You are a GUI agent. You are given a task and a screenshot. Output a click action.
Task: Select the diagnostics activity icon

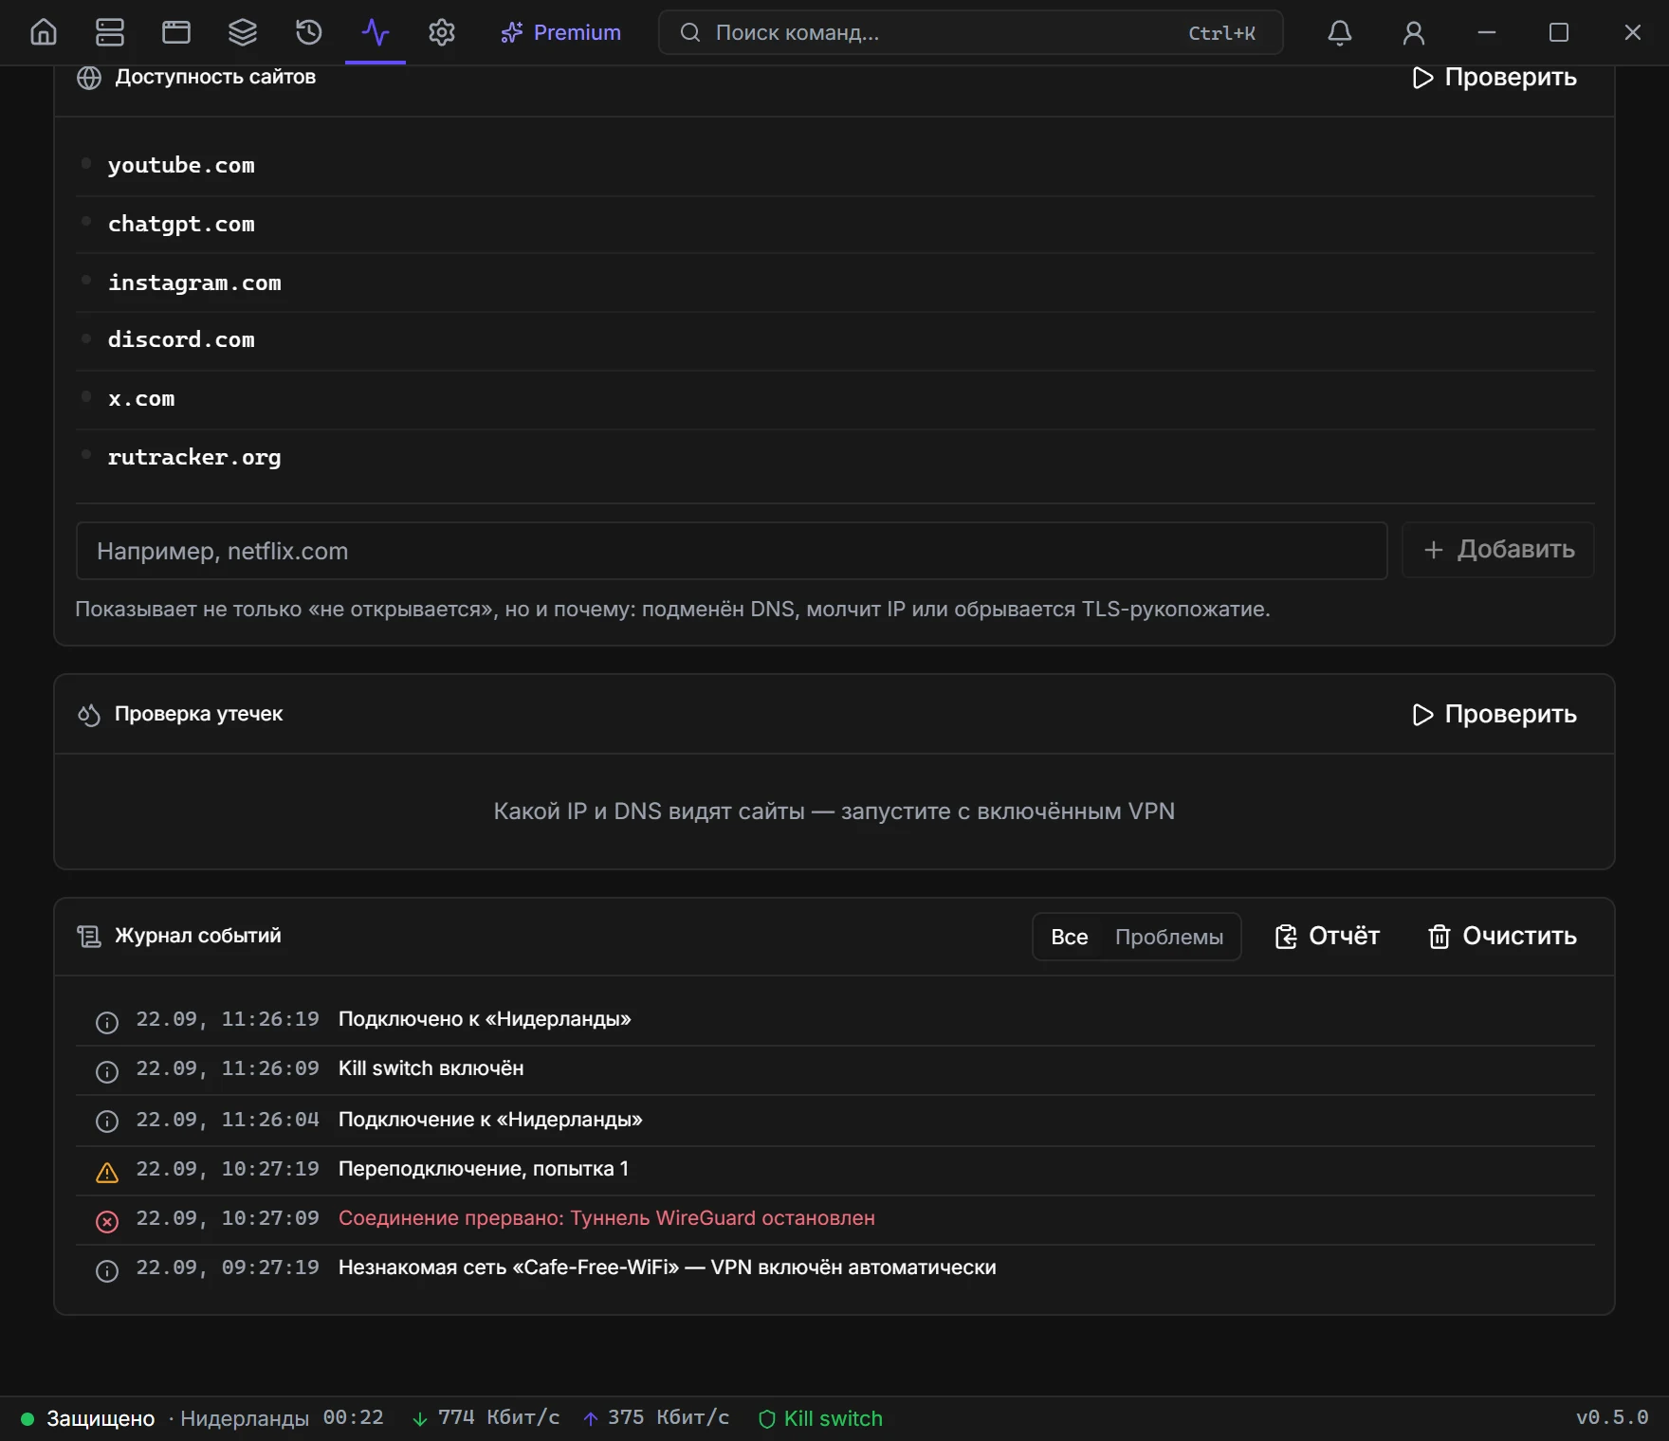376,32
